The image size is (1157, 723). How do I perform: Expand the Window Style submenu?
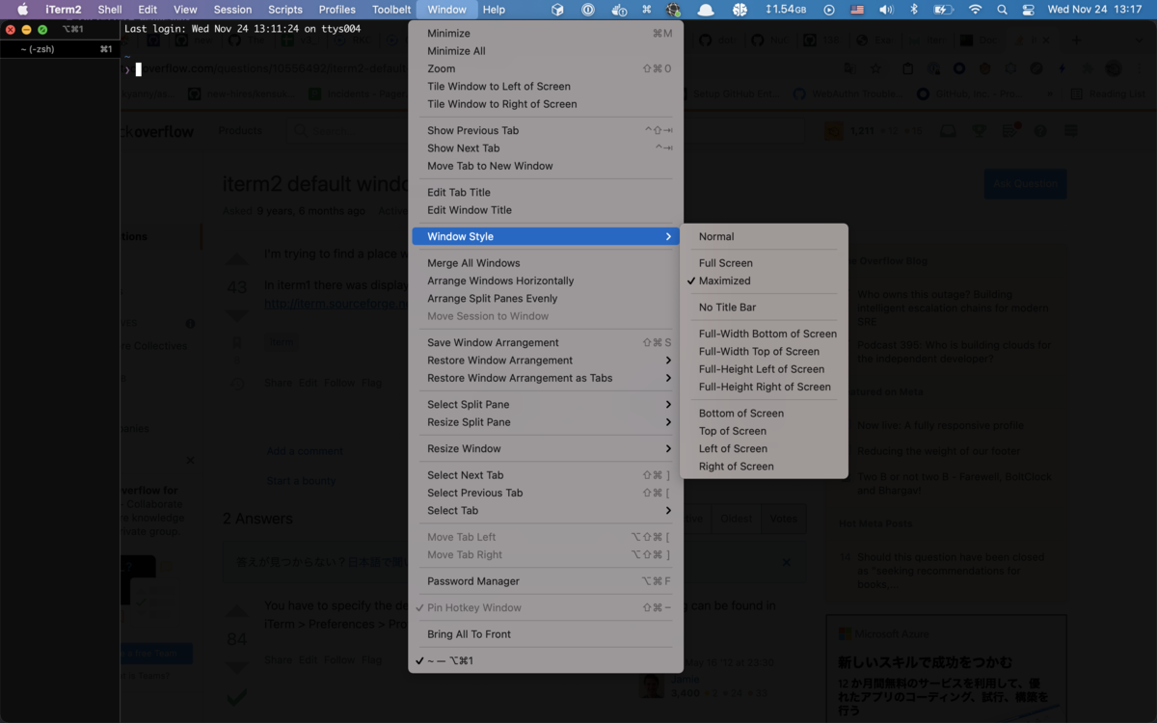coord(546,236)
